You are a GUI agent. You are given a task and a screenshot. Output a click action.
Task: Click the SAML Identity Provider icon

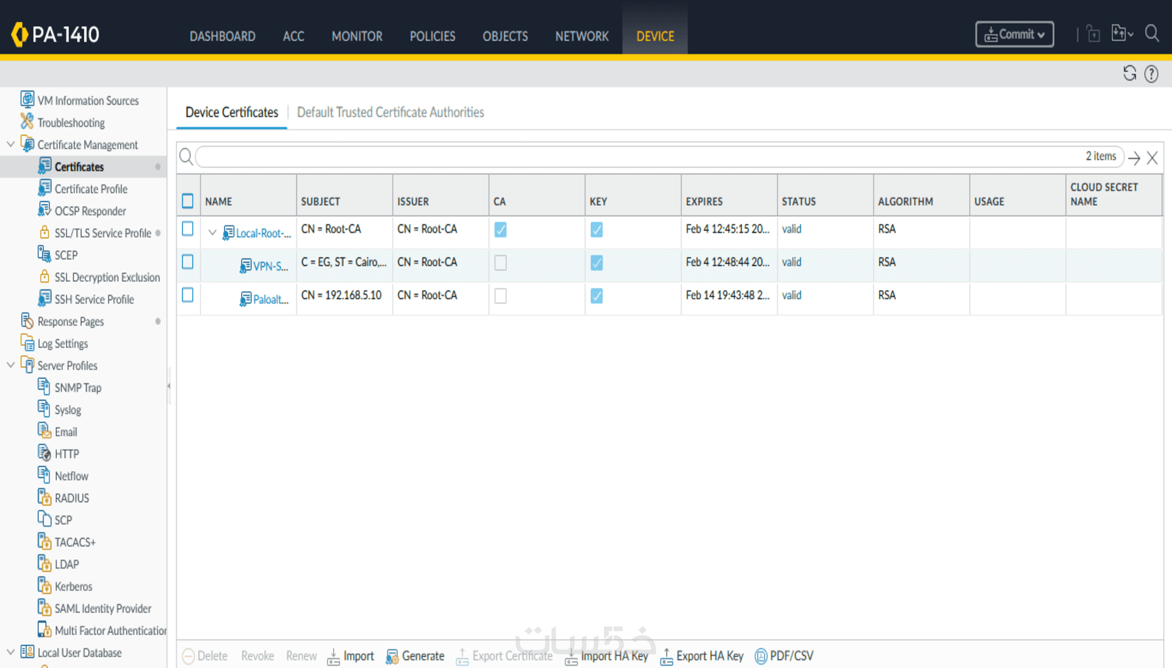(45, 607)
